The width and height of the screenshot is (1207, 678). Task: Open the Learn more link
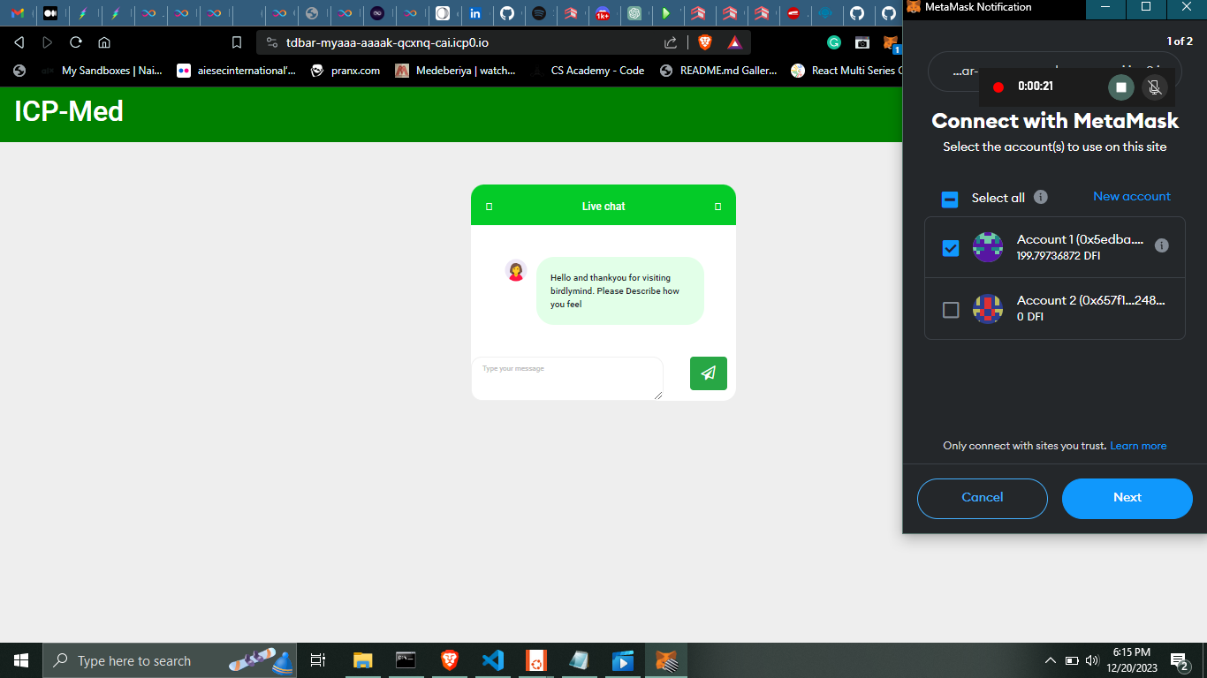coord(1138,446)
